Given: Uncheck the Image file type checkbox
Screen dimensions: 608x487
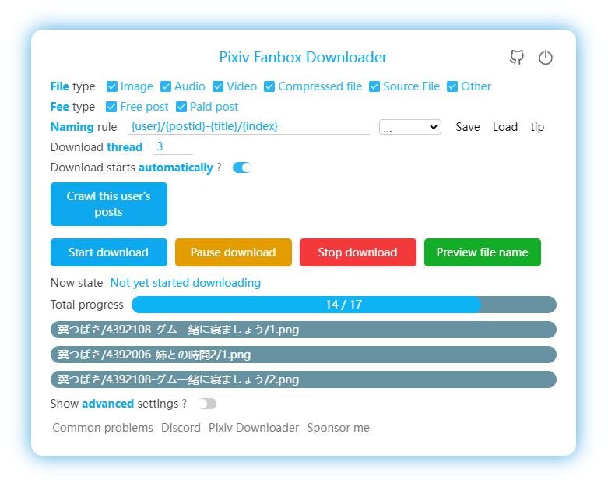Looking at the screenshot, I should 112,86.
